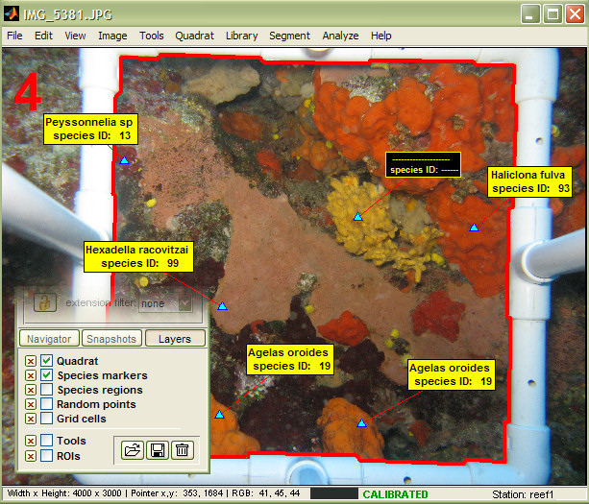Click the padlock icon beside extension filter
The width and height of the screenshot is (589, 504).
[x=43, y=302]
